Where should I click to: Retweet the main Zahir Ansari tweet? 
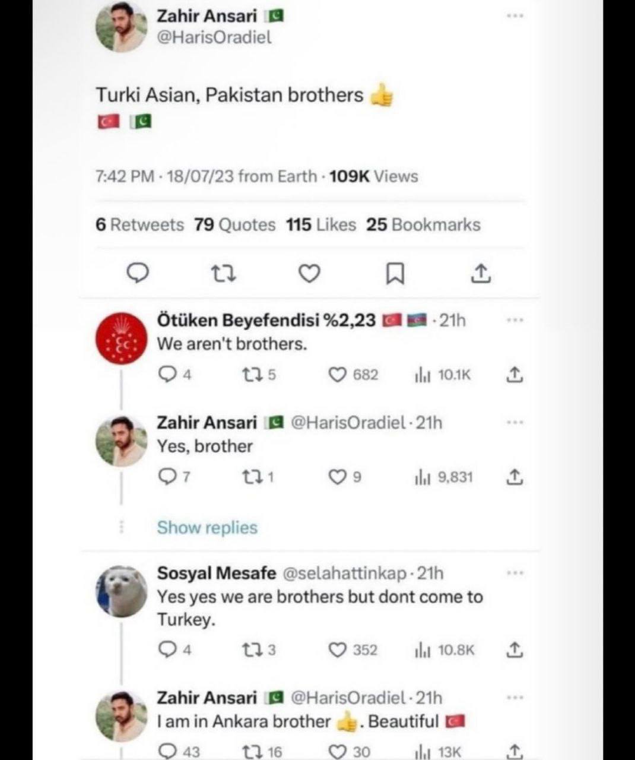tap(224, 273)
